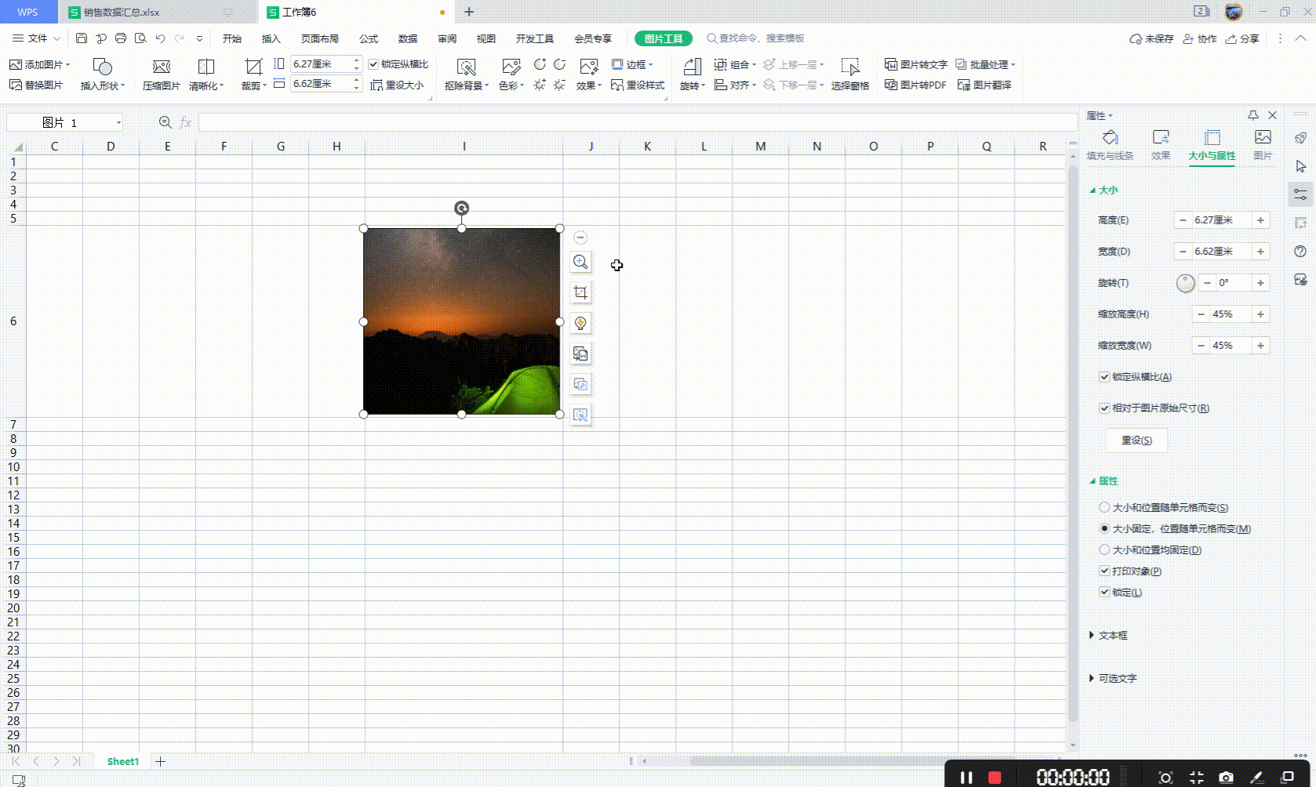Image resolution: width=1316 pixels, height=787 pixels.
Task: Click the Reset (重设(S)) button in the properties panel
Action: [1136, 441]
